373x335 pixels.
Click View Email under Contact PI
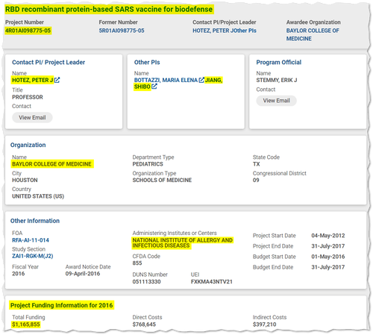32,117
